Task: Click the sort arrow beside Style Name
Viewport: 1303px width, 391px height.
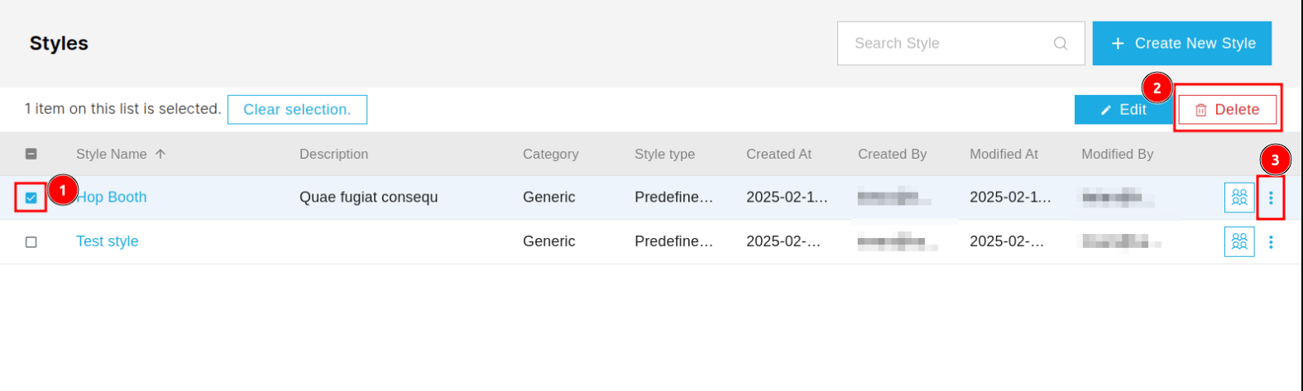Action: [x=160, y=154]
